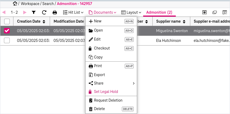Refresh the hit list

pyautogui.click(x=44, y=12)
